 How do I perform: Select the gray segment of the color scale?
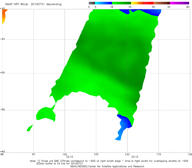coord(92,3)
